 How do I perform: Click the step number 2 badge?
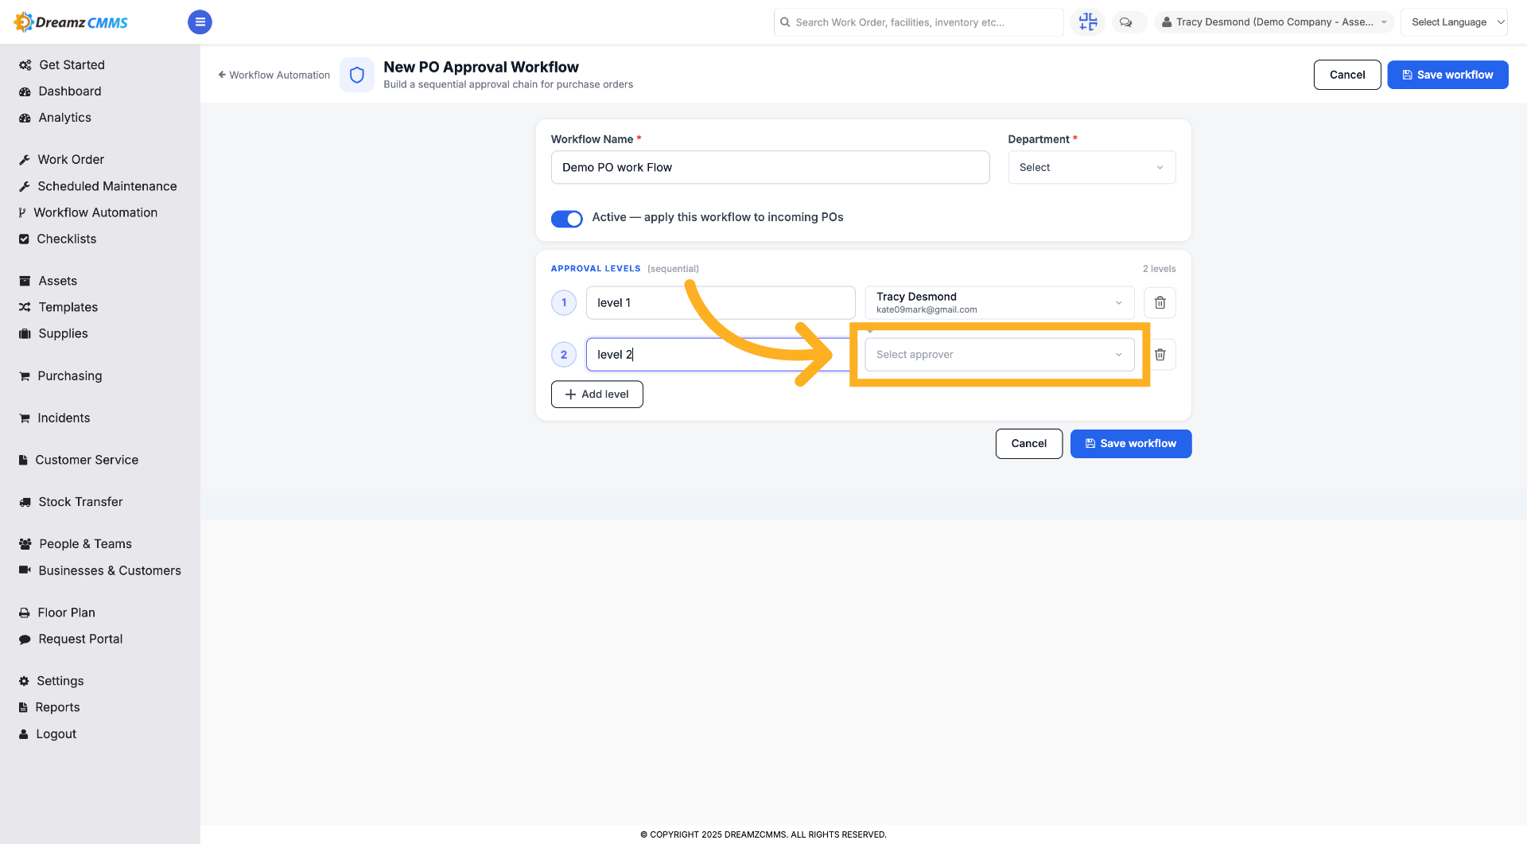coord(564,355)
